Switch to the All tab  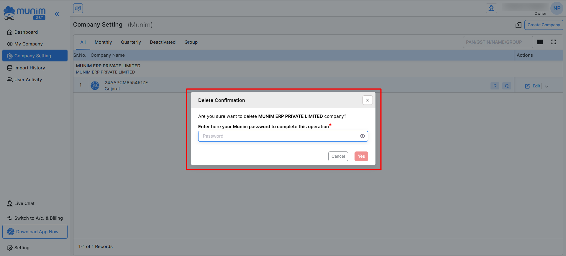83,42
